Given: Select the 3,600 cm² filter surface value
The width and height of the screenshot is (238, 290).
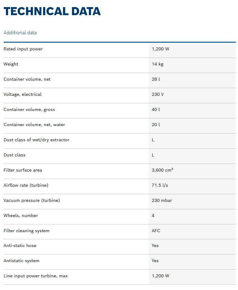Looking at the screenshot, I should (162, 170).
